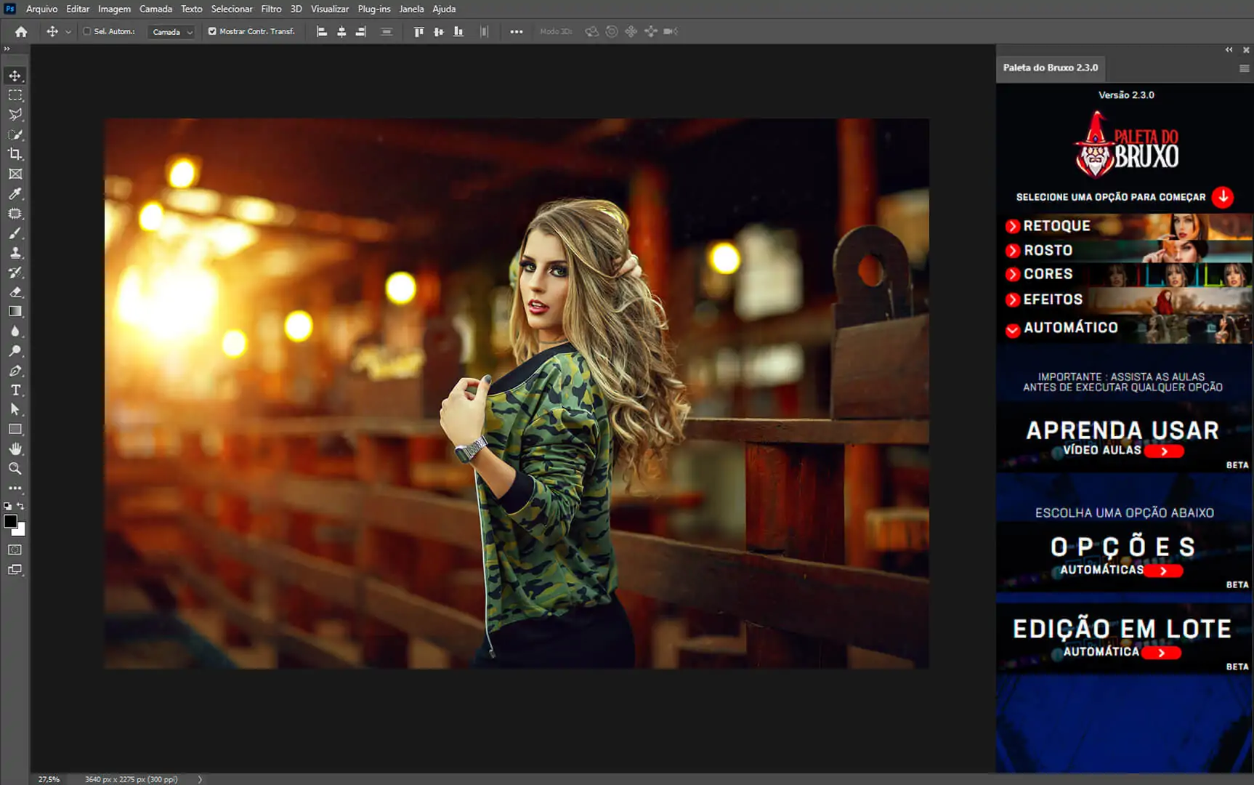1254x785 pixels.
Task: Toggle Quick Mask mode icon
Action: (x=15, y=550)
